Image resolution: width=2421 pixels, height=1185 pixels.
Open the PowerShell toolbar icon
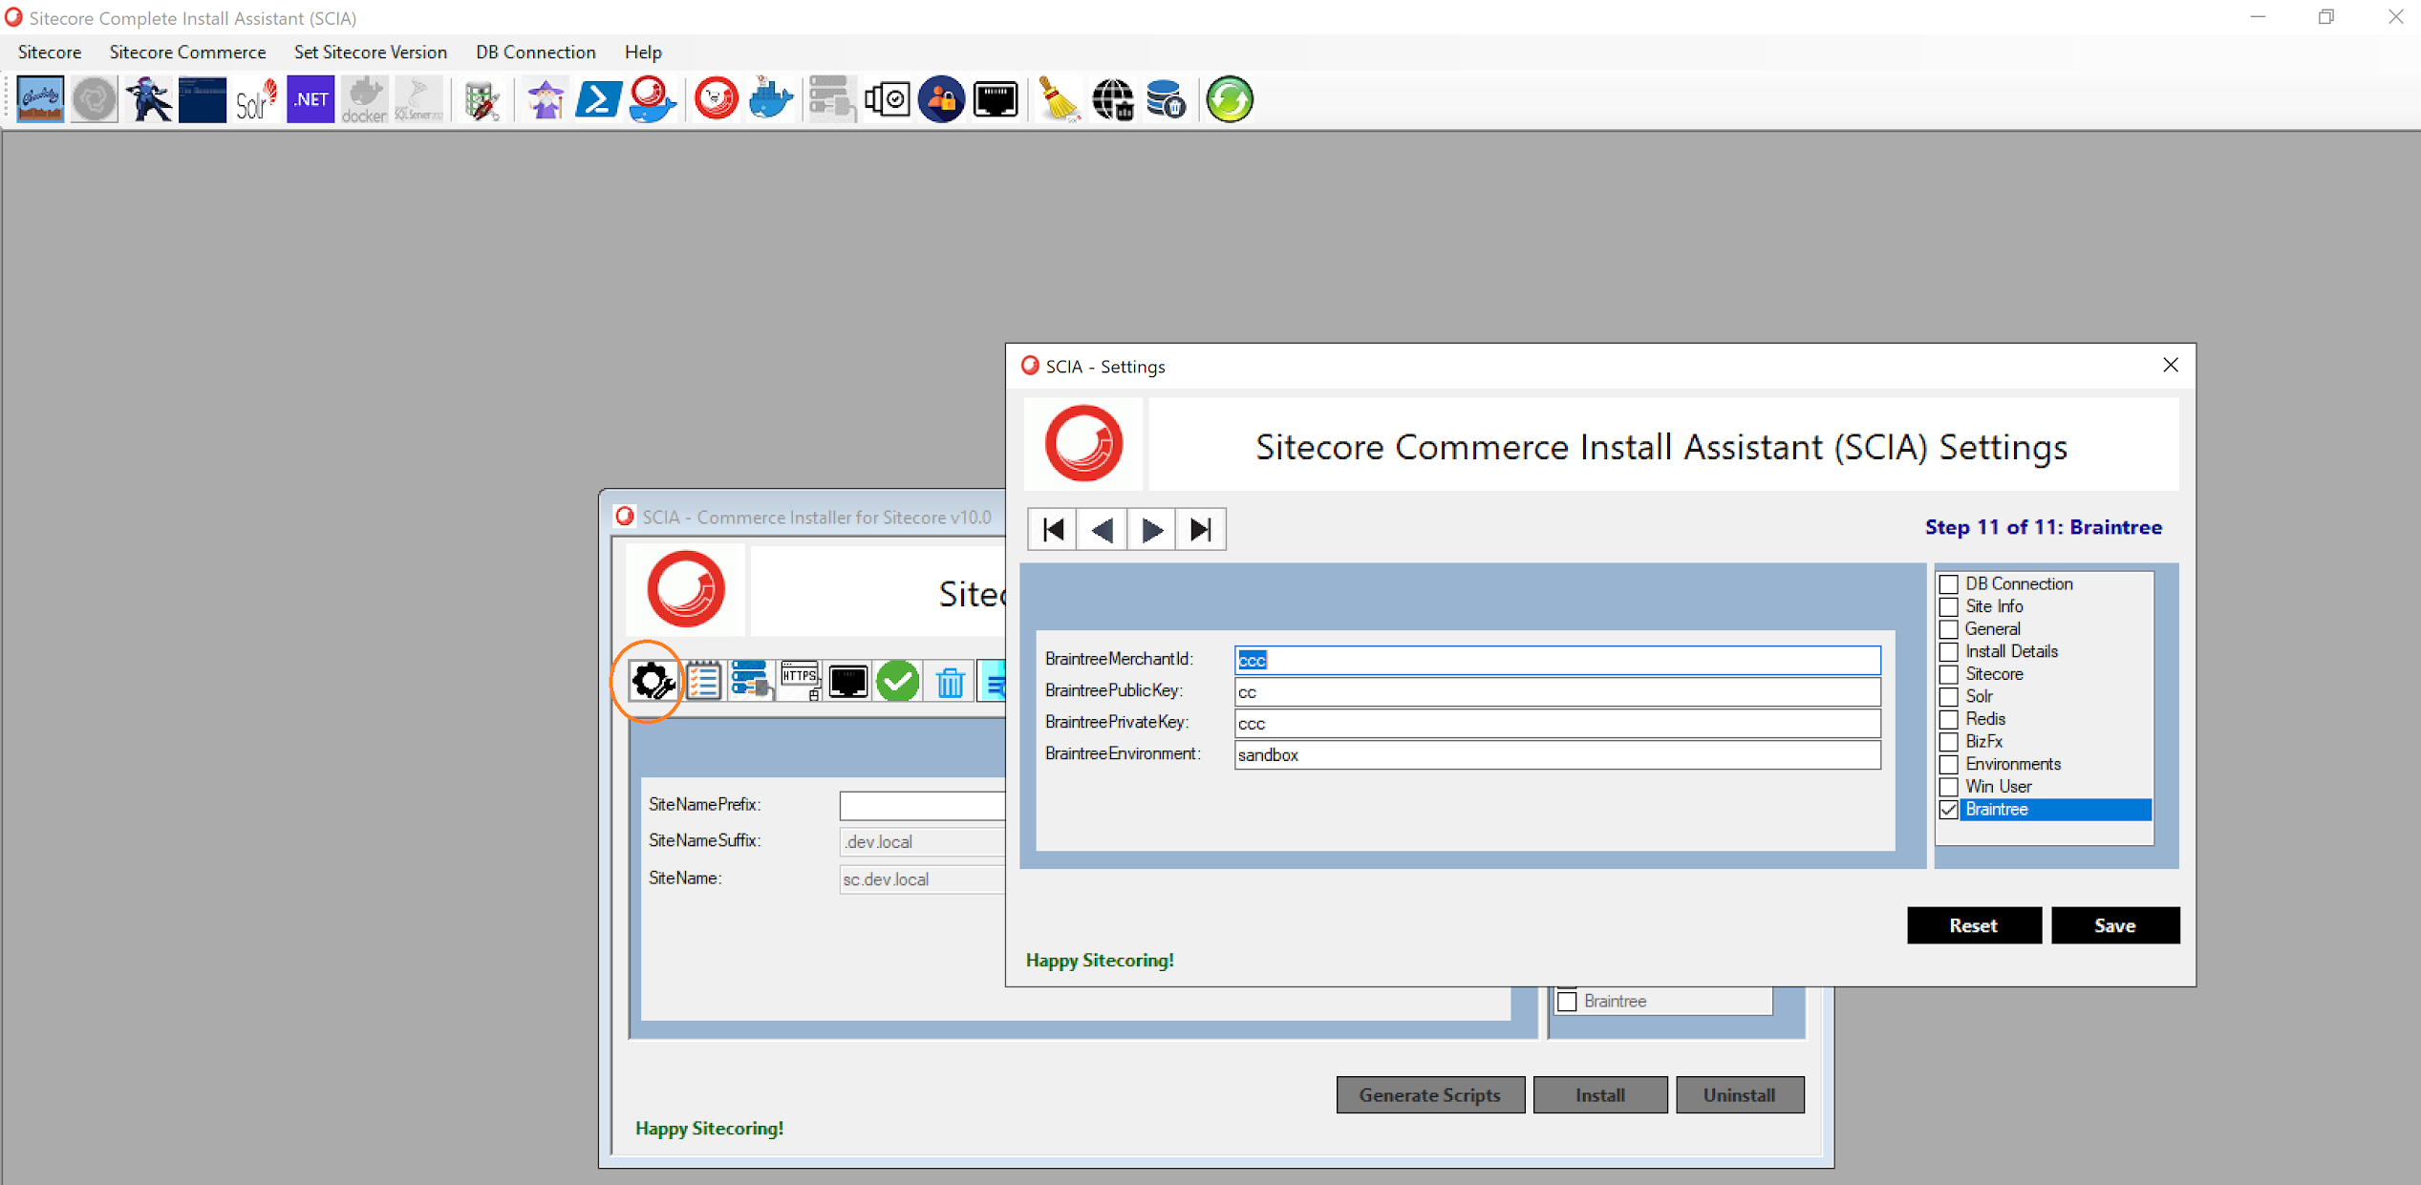(x=598, y=99)
